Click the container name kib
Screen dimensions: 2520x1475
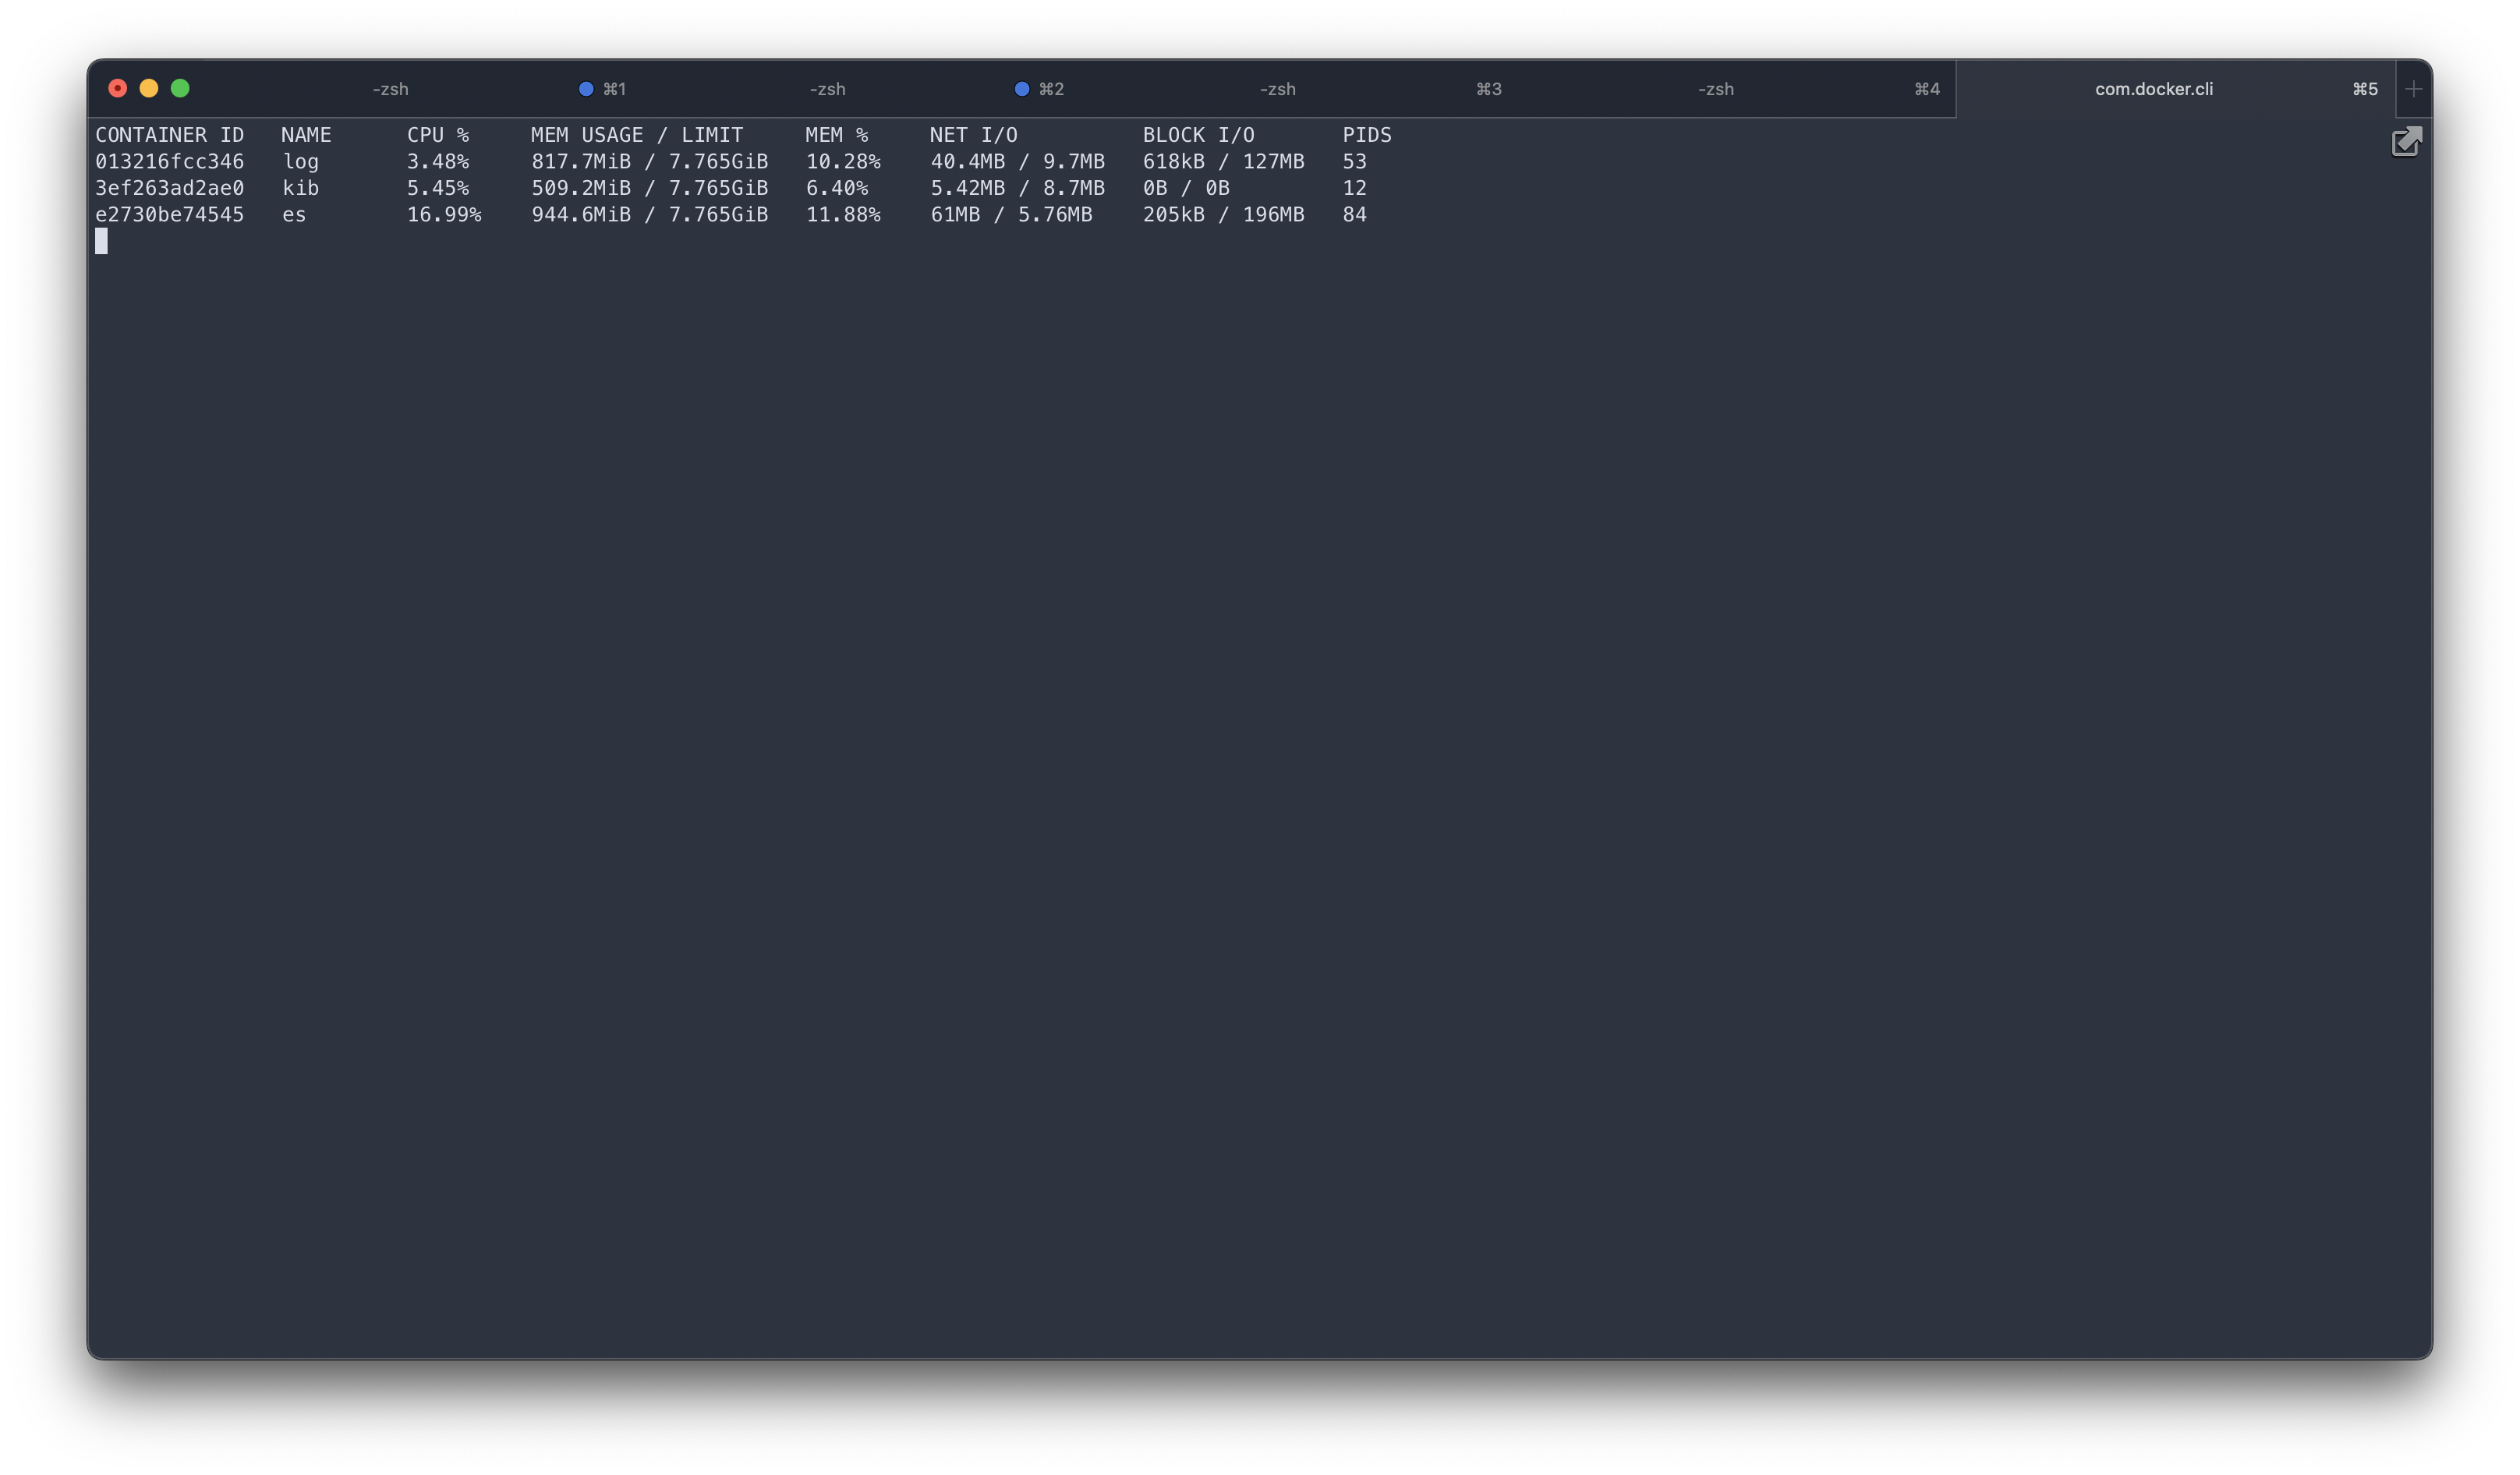(302, 187)
